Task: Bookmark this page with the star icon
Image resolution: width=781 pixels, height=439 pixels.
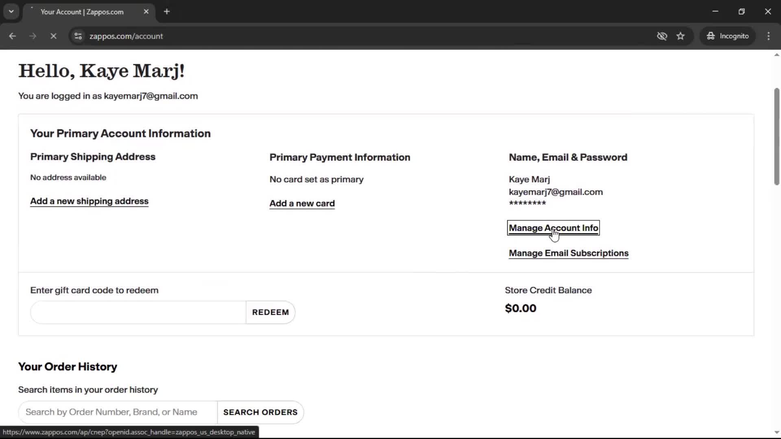Action: coord(681,36)
